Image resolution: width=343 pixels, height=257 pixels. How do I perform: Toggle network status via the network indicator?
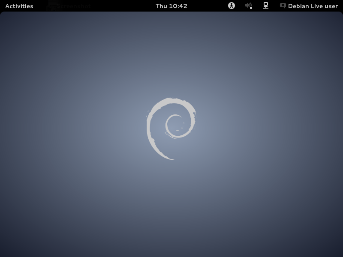click(266, 6)
